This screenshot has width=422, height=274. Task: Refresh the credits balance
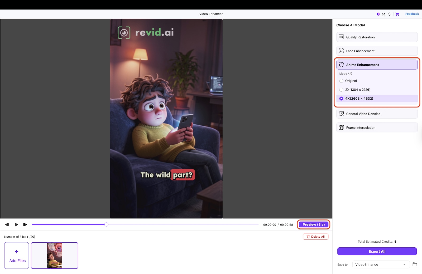pos(390,14)
